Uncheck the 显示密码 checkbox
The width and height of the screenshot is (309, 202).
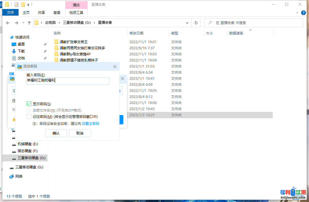29,104
